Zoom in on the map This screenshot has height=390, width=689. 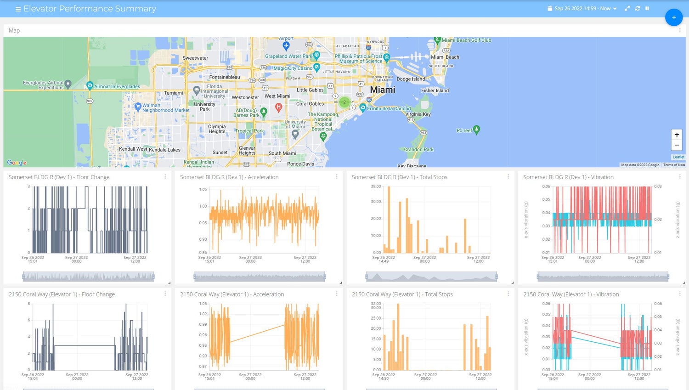677,135
